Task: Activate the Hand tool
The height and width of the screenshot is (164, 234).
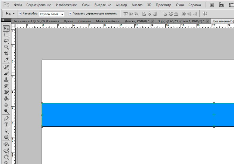Action: [6, 156]
